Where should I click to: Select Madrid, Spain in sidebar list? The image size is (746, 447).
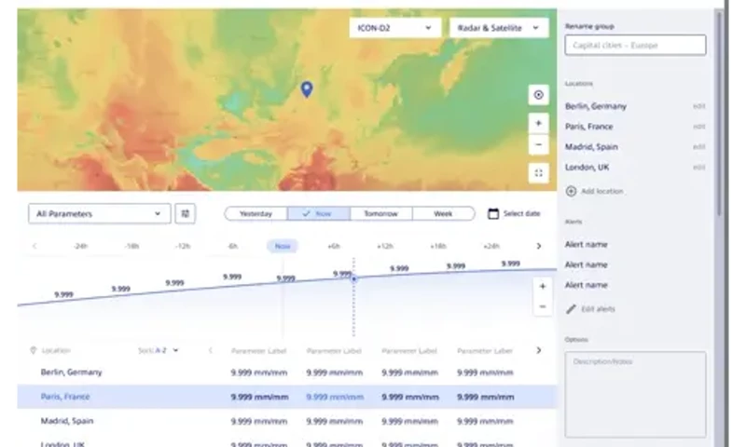591,147
